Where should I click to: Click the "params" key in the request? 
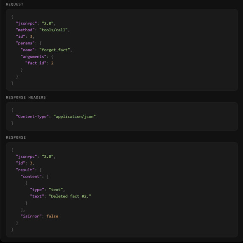point(25,43)
